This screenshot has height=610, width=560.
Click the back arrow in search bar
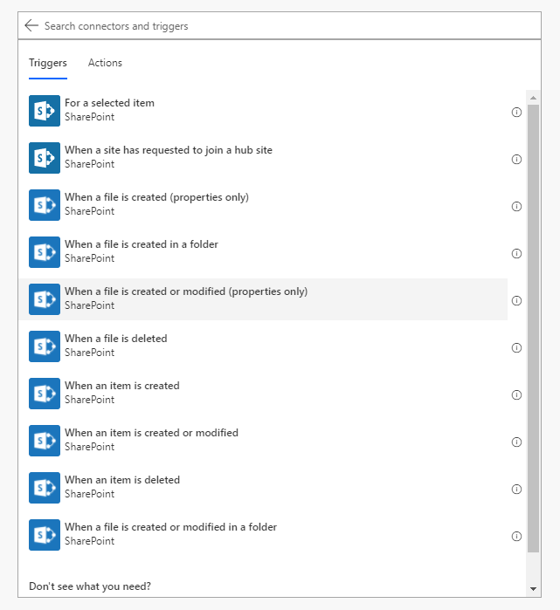point(31,25)
